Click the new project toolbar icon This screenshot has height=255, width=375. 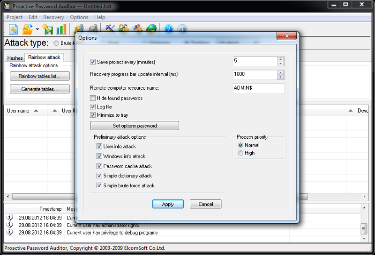coord(13,29)
